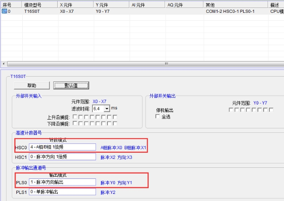Click the 帮助 (Help) button
The image size is (284, 201).
[x=32, y=85]
